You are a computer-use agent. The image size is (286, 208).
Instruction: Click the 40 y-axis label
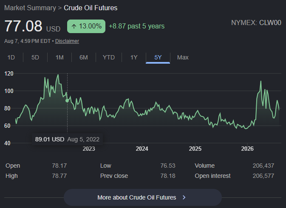7,143
